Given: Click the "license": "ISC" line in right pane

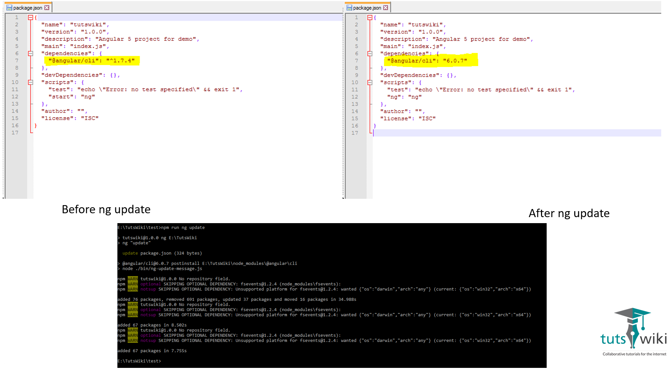Looking at the screenshot, I should [408, 119].
